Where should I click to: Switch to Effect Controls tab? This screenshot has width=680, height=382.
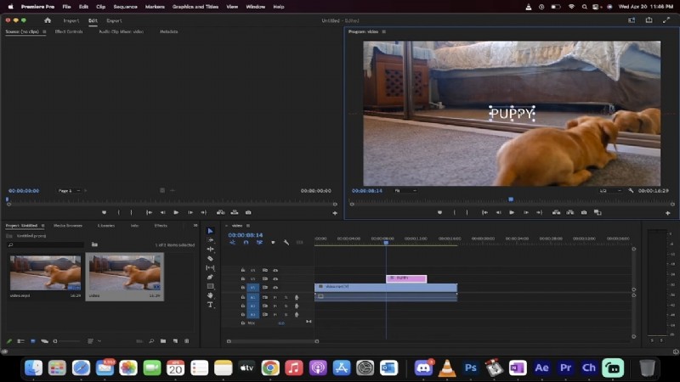coord(69,31)
